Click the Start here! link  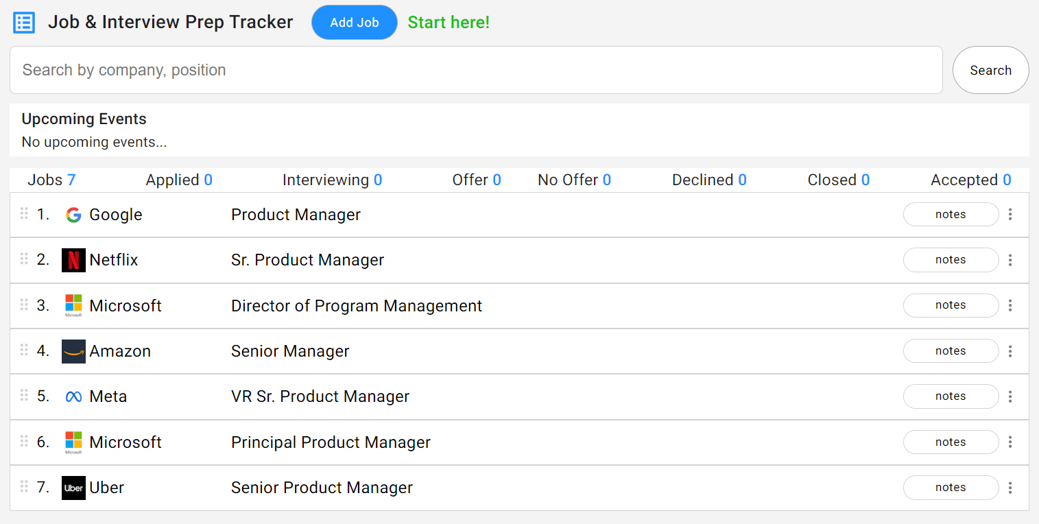[449, 23]
